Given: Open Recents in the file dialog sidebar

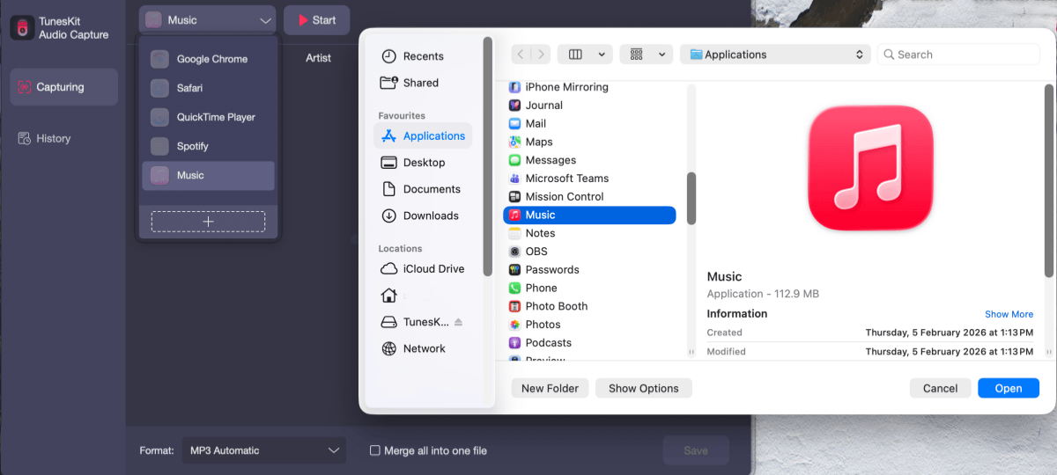Looking at the screenshot, I should point(422,56).
